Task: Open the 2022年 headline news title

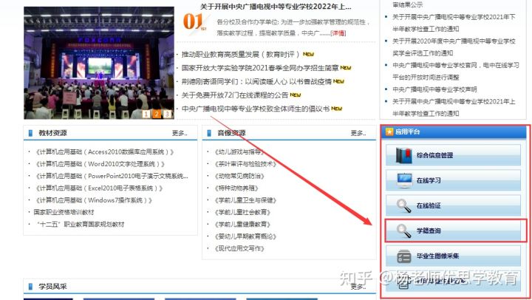Action: (275, 7)
